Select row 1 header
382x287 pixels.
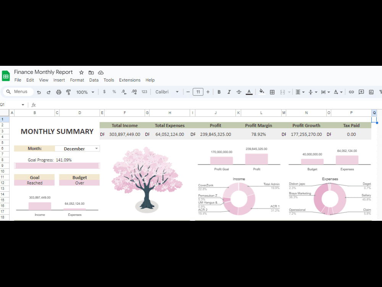4,119
